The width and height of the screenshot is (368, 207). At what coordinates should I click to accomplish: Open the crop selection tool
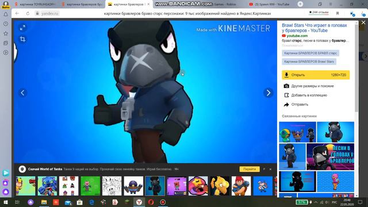point(22,39)
